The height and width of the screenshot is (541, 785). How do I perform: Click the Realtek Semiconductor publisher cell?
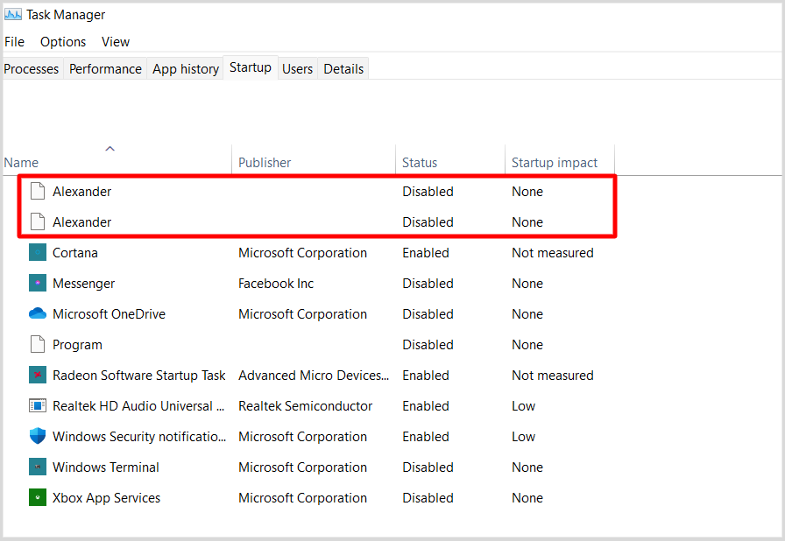click(306, 406)
